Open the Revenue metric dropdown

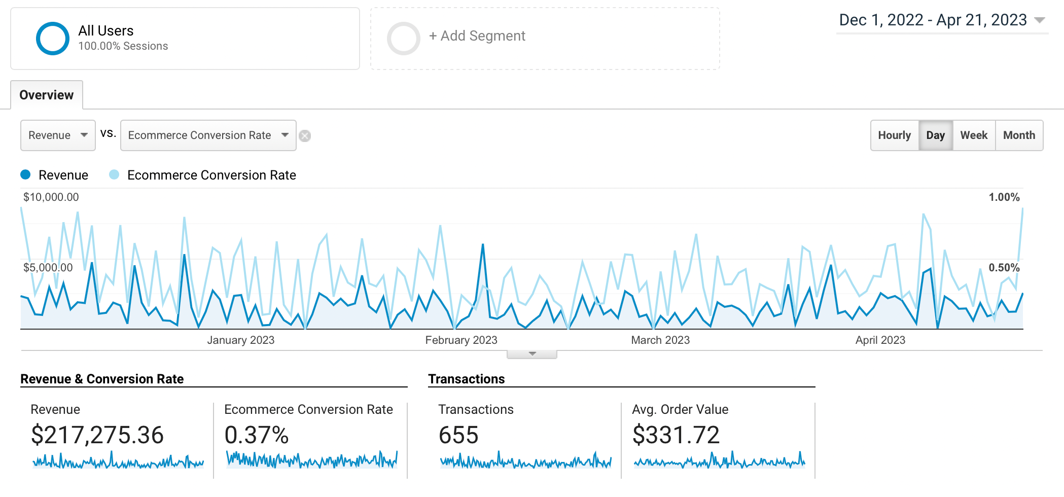(x=58, y=135)
